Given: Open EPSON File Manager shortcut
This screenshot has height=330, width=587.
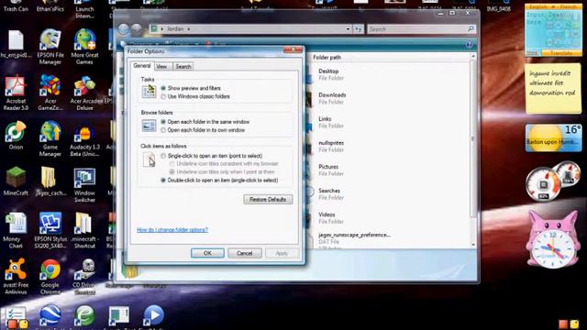Looking at the screenshot, I should click(50, 47).
